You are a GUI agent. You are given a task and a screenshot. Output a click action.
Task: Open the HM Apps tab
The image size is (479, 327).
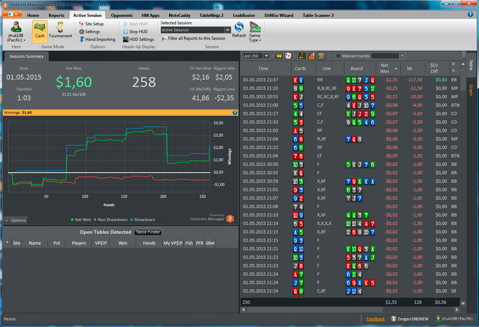[150, 15]
